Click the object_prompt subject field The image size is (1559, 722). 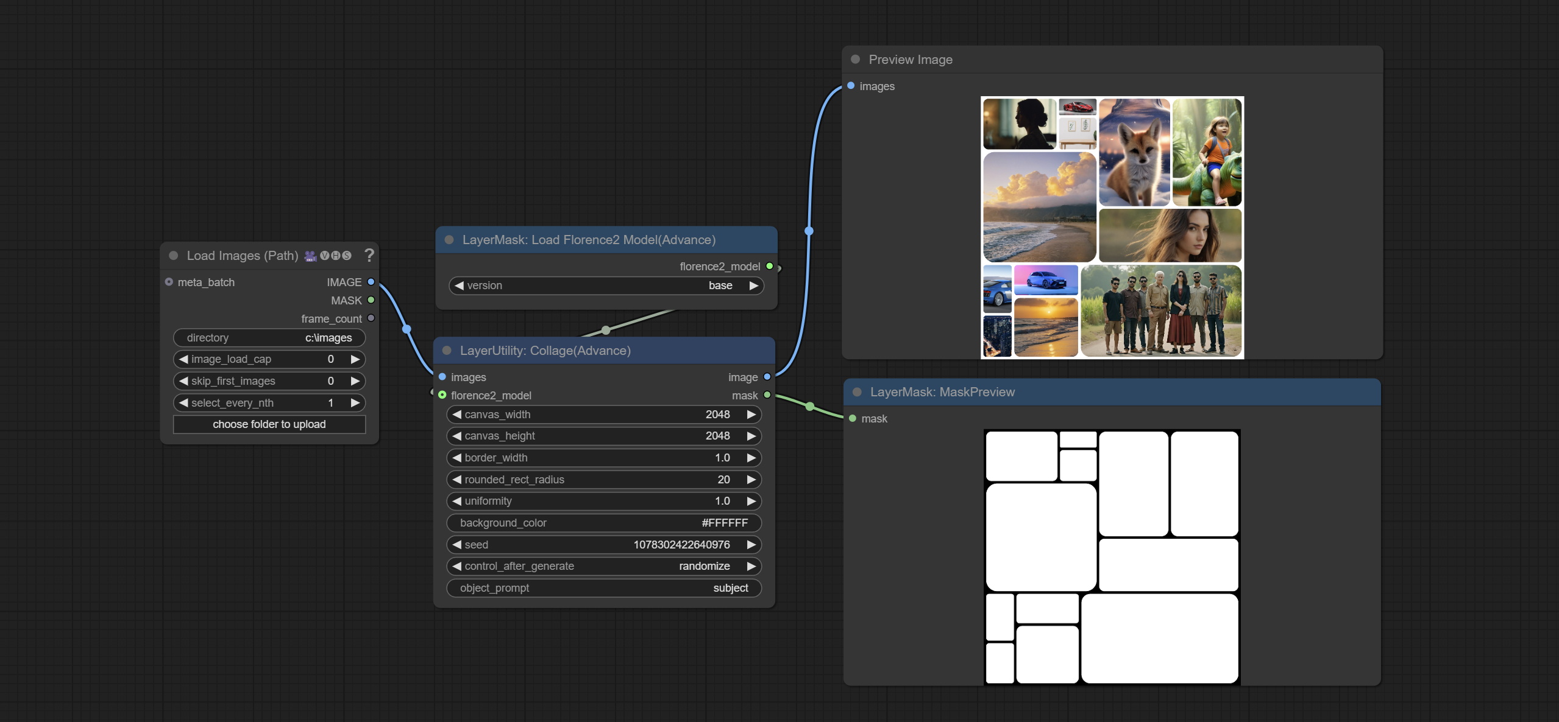(x=603, y=588)
